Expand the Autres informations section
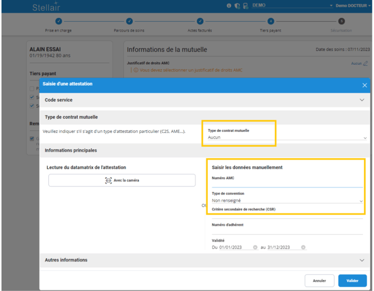The image size is (374, 291). [361, 260]
